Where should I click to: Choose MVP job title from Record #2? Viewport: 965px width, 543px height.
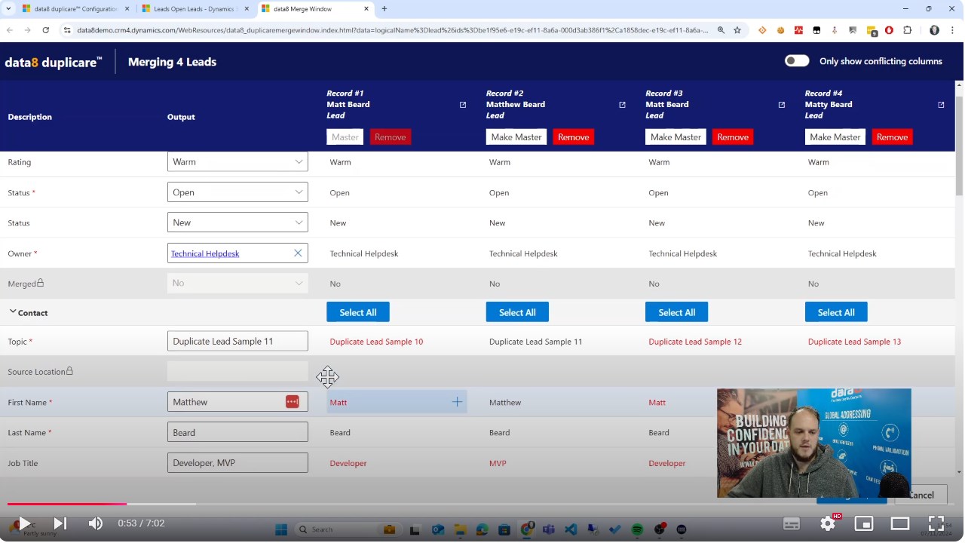498,463
